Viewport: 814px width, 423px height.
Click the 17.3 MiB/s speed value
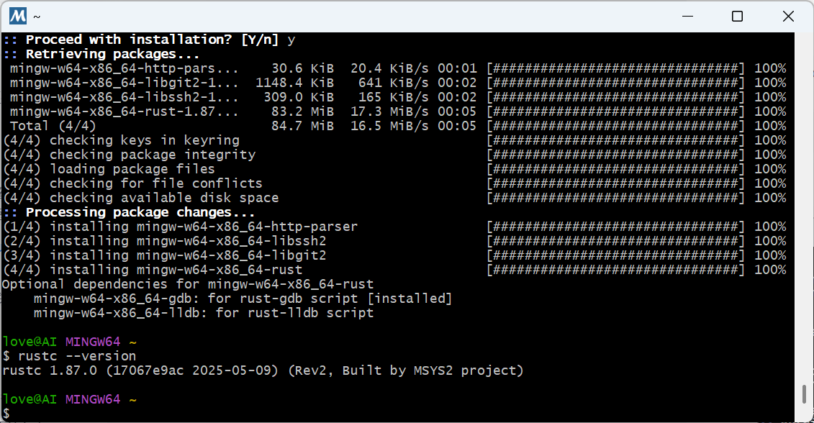(x=389, y=112)
